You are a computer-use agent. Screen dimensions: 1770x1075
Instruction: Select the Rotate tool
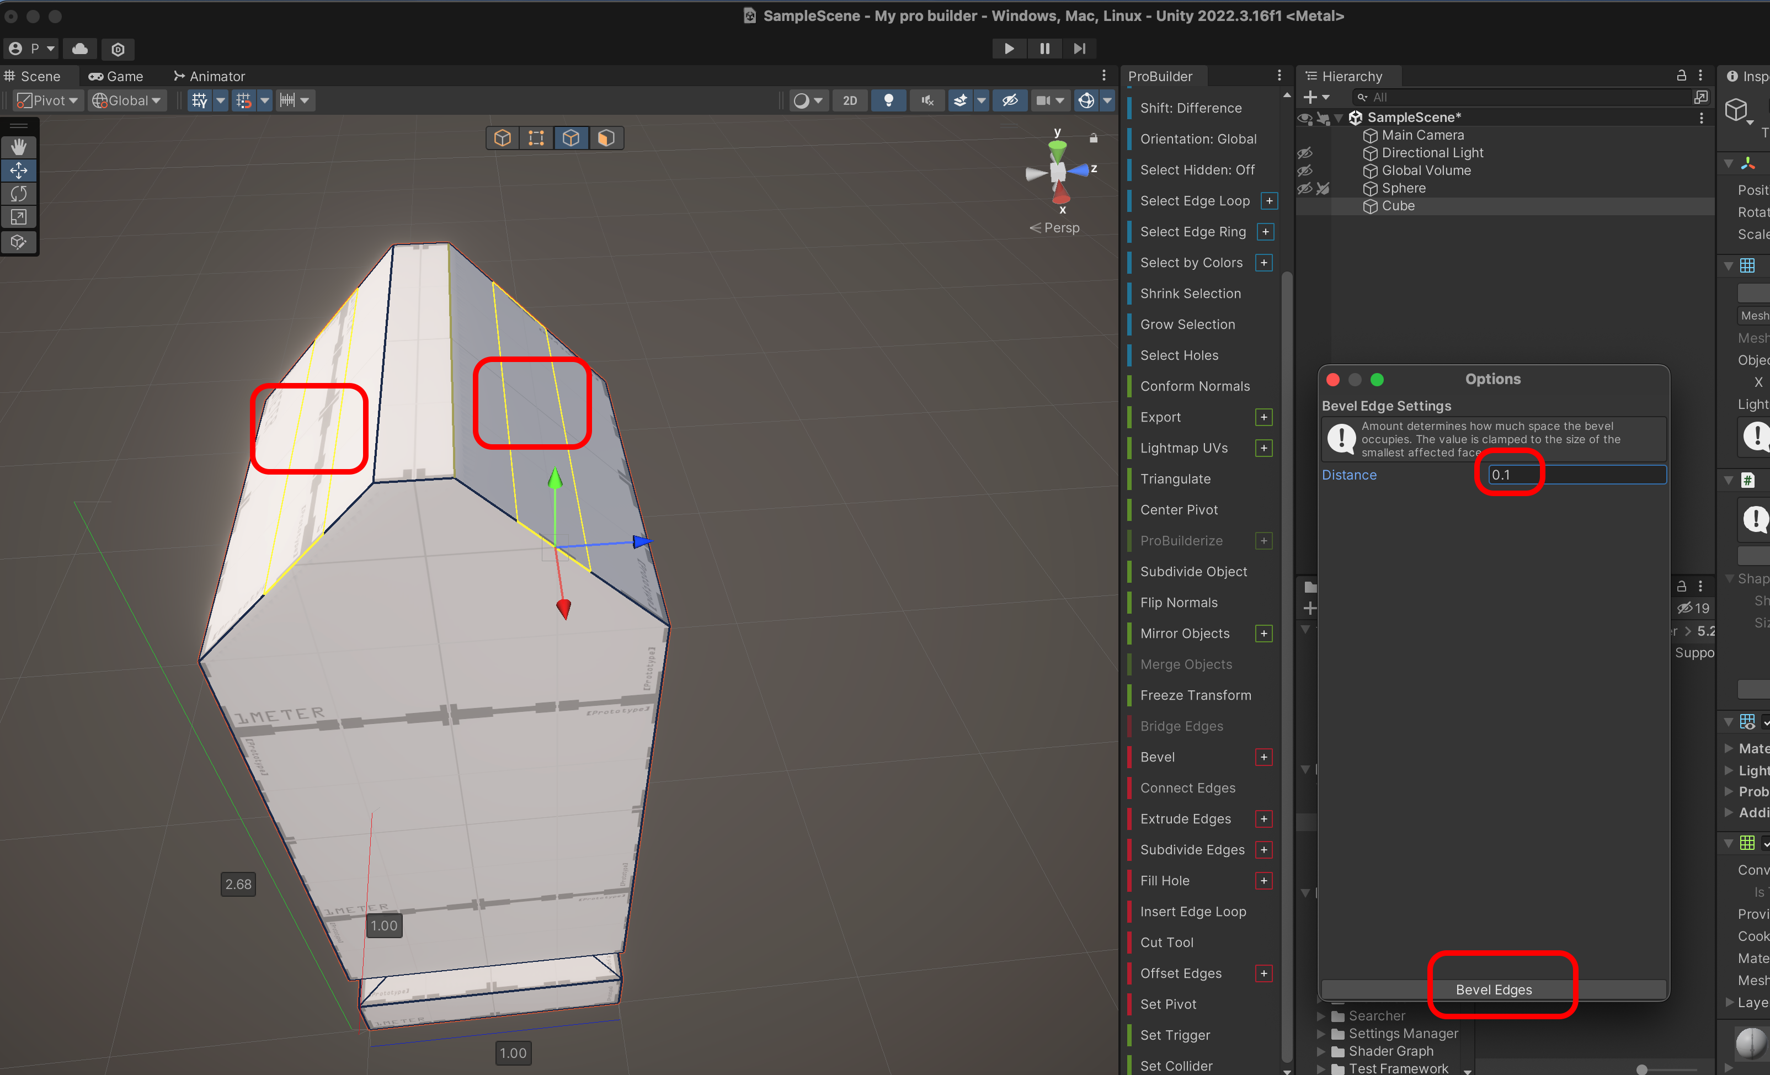click(x=19, y=193)
